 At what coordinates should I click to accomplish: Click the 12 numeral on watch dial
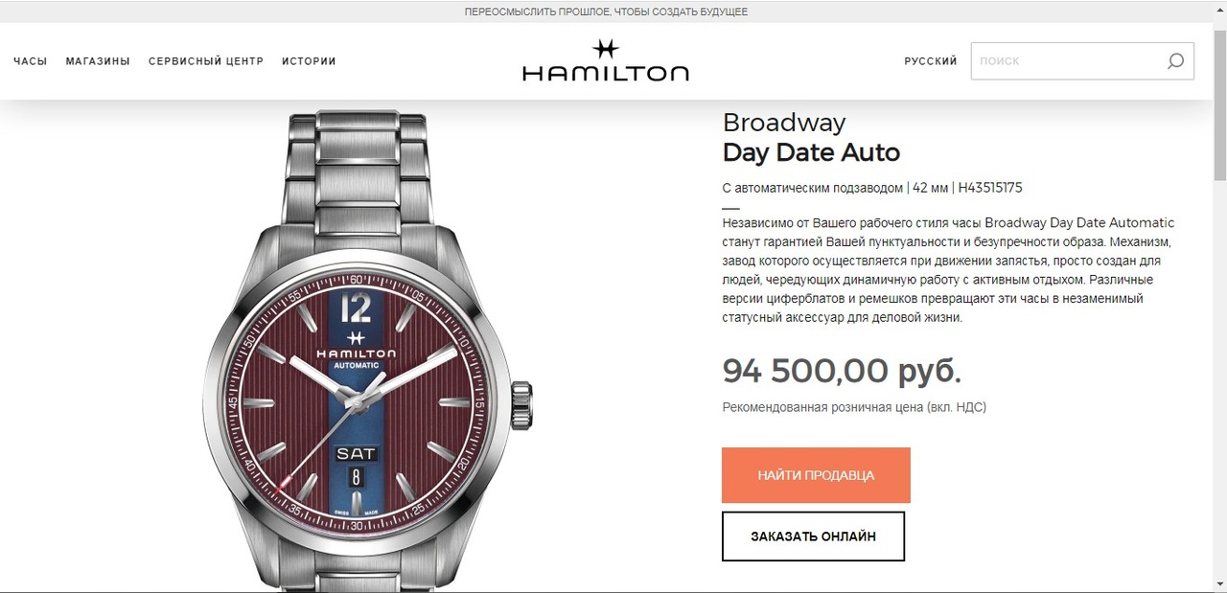coord(357,308)
